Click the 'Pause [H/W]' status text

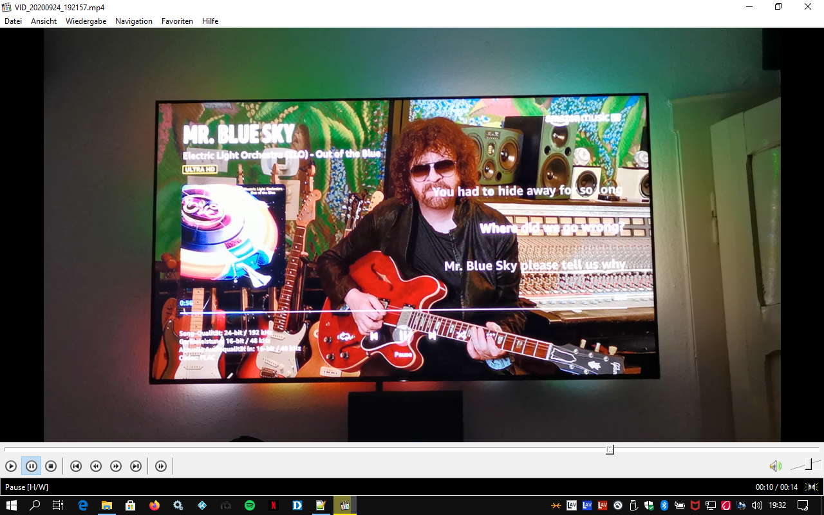coord(26,487)
